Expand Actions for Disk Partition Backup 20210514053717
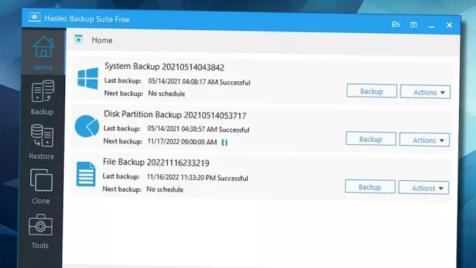This screenshot has width=476, height=268. (424, 140)
